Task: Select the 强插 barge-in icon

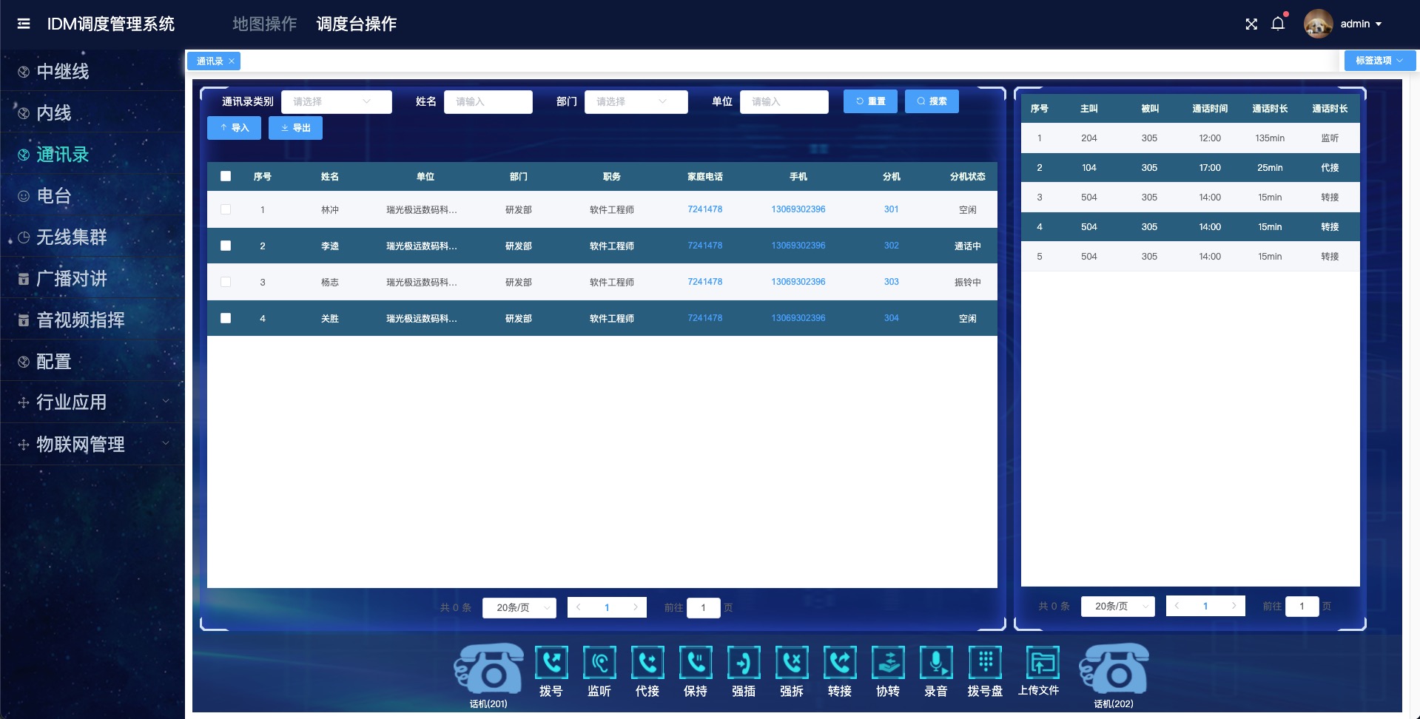Action: (744, 663)
